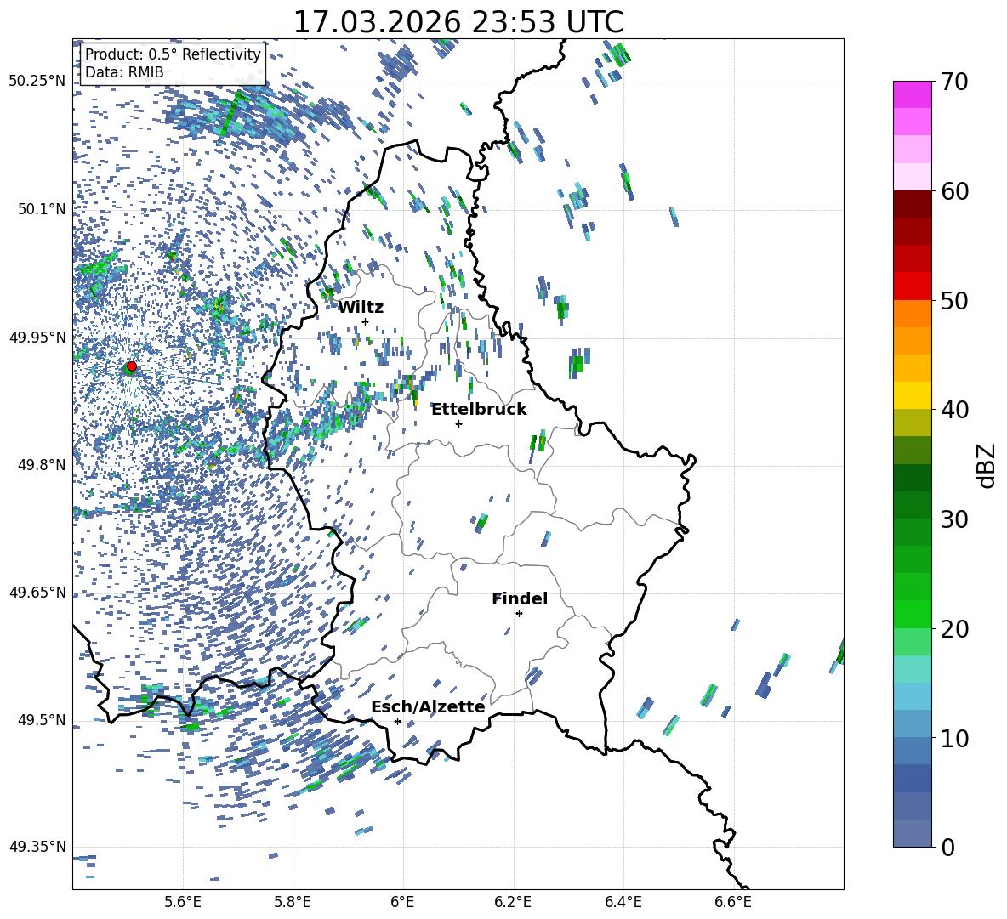This screenshot has height=919, width=1007.
Task: Click the 50.25°N latitude tick label
Action: click(37, 82)
